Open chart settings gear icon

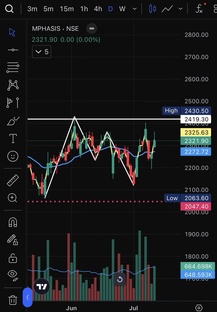[x=199, y=308]
